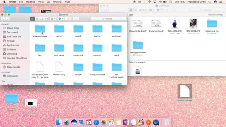
Task: Open the Finder menu
Action: 12,2
